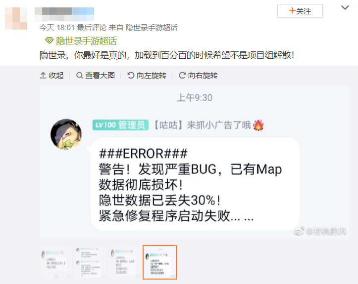
Task: Open the blurred poster username
Action: (x=64, y=14)
